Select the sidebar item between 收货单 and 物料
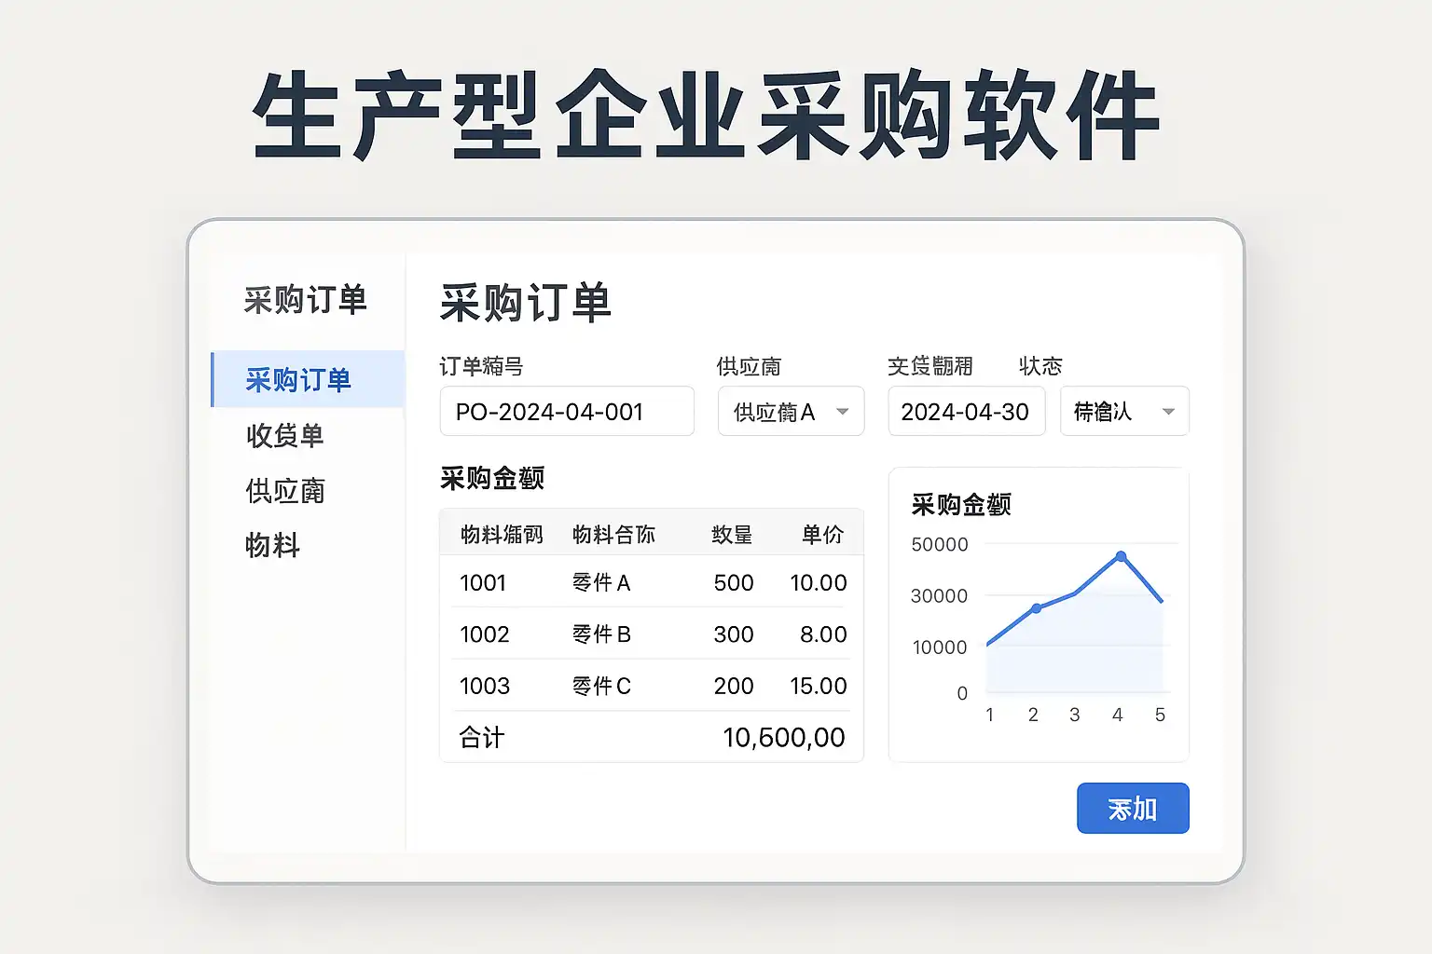 coord(285,490)
